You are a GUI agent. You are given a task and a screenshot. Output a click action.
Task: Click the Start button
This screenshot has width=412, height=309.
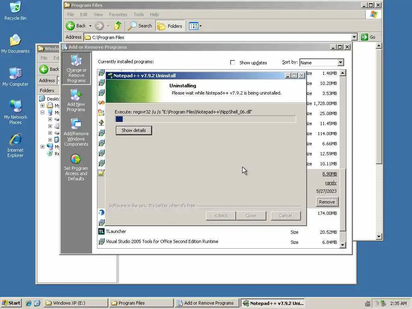[11, 303]
